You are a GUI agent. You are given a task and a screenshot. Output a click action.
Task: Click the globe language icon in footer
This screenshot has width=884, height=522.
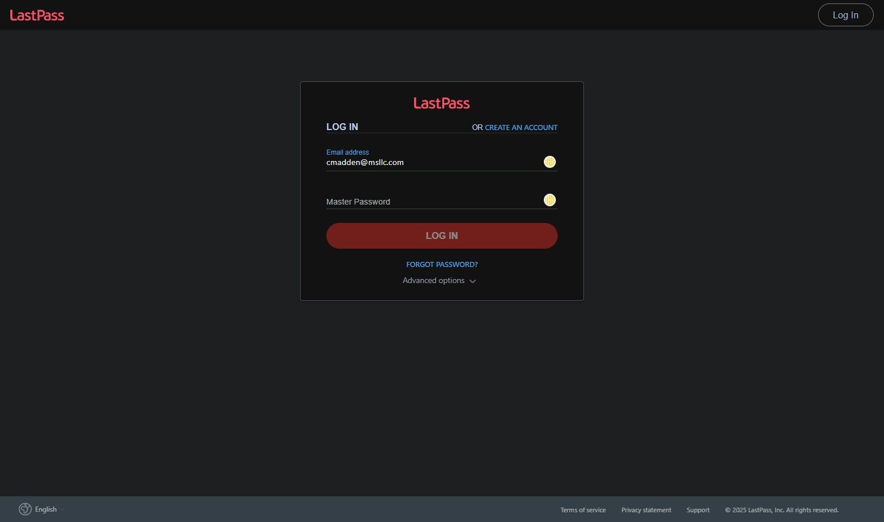(x=25, y=509)
